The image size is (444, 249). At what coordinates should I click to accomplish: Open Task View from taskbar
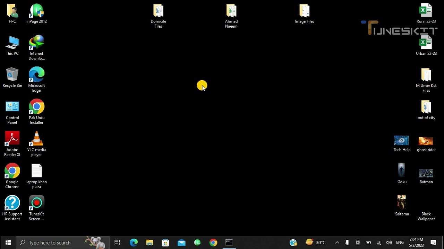[117, 242]
